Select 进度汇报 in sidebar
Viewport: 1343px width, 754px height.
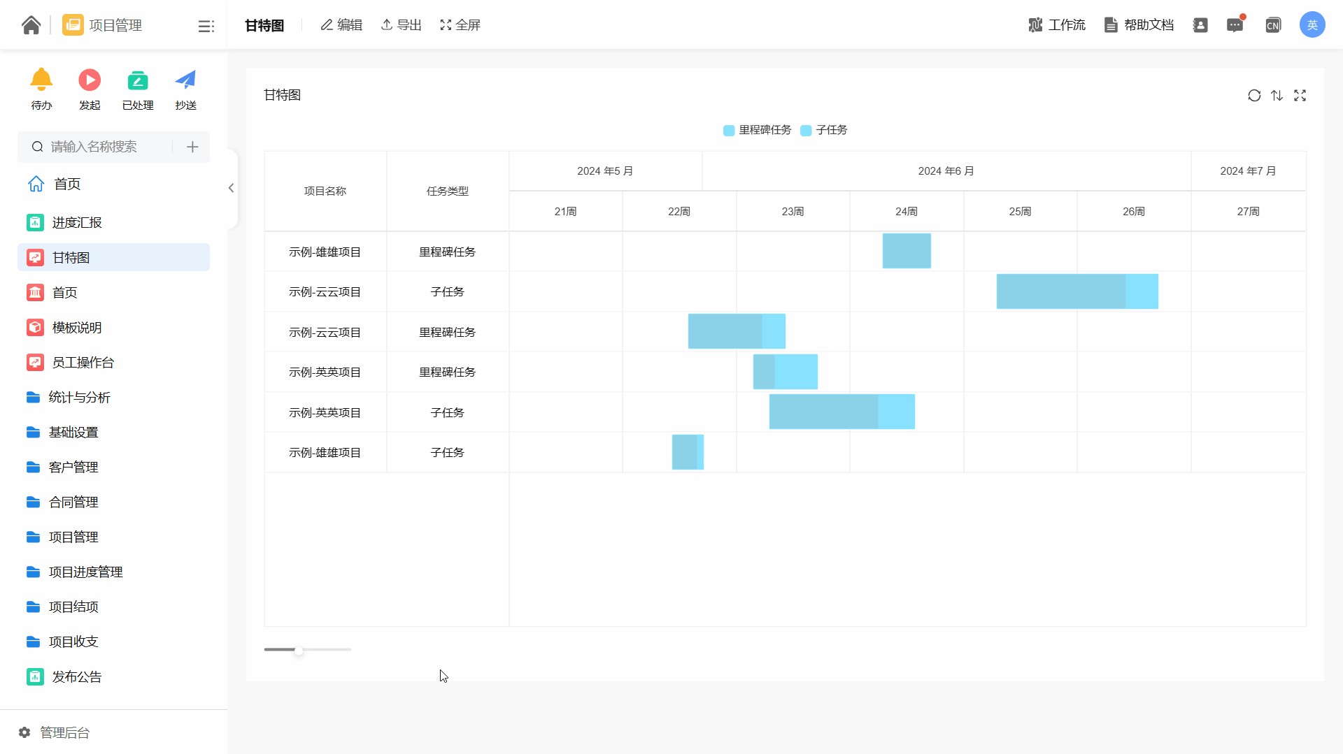click(x=77, y=223)
